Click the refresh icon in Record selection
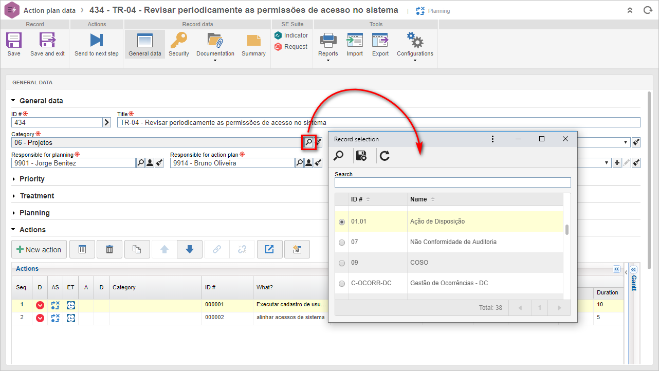Image resolution: width=659 pixels, height=371 pixels. coord(385,156)
